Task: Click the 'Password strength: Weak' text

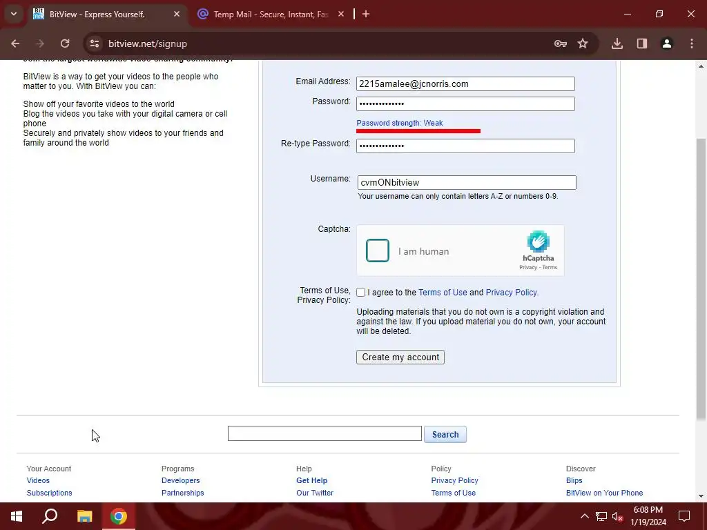Action: point(400,123)
